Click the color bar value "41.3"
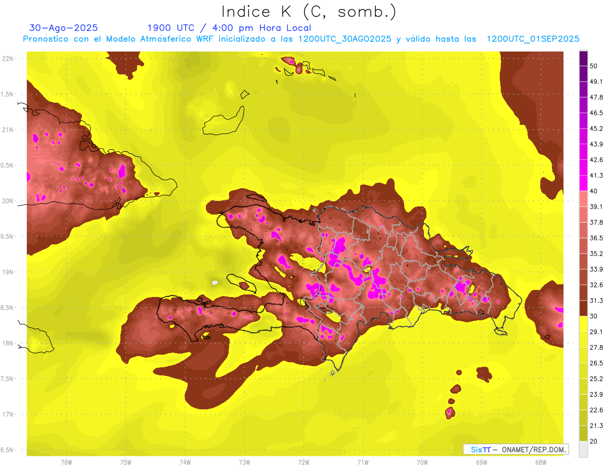607x469 pixels. coord(596,176)
